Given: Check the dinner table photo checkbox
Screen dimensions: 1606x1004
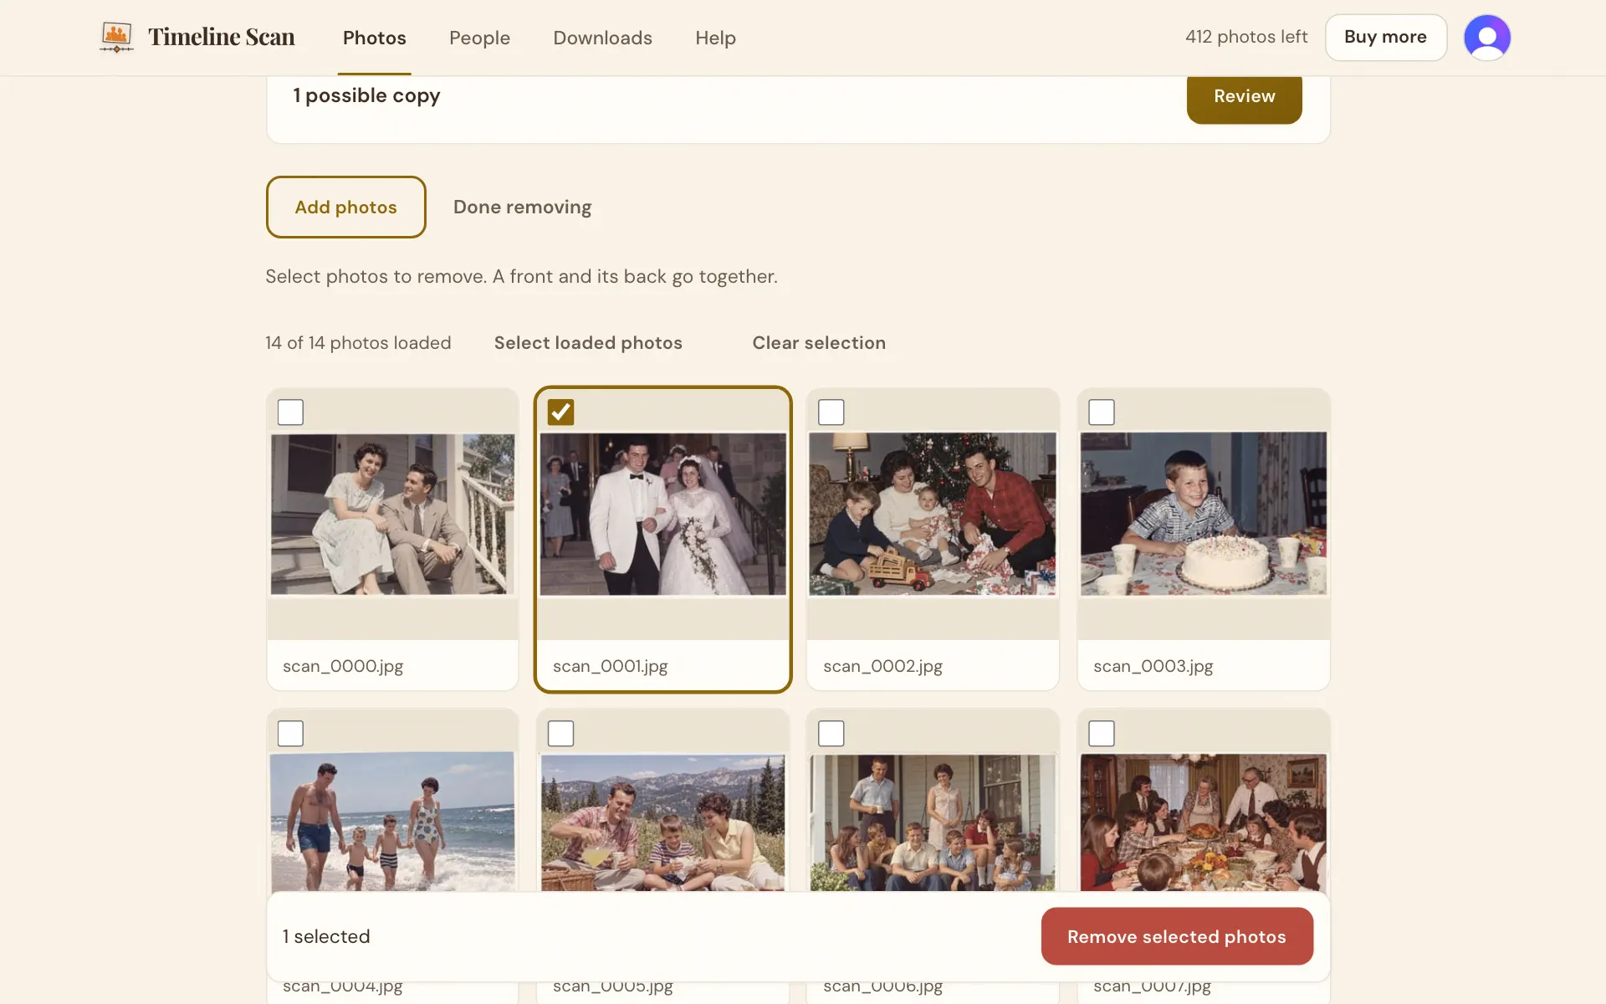Looking at the screenshot, I should click(x=1101, y=733).
